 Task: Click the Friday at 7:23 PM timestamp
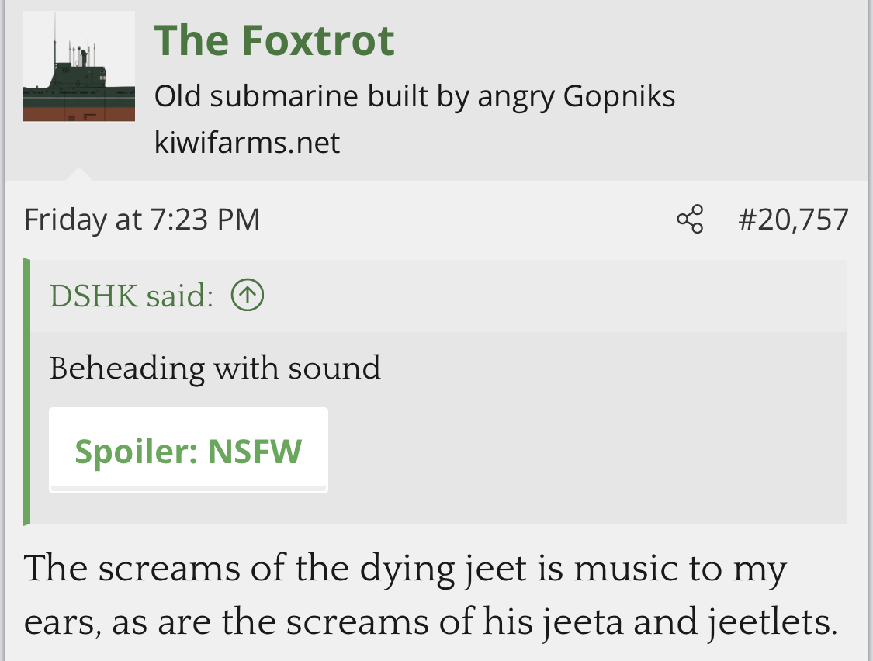[142, 219]
